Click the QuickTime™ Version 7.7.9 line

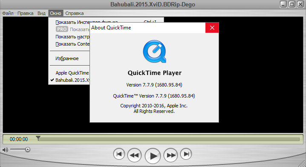pos(154,96)
